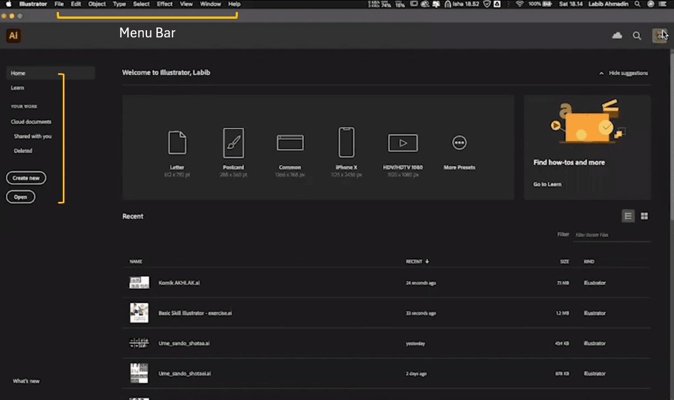Open the search magnifier icon
674x400 pixels.
tap(637, 36)
